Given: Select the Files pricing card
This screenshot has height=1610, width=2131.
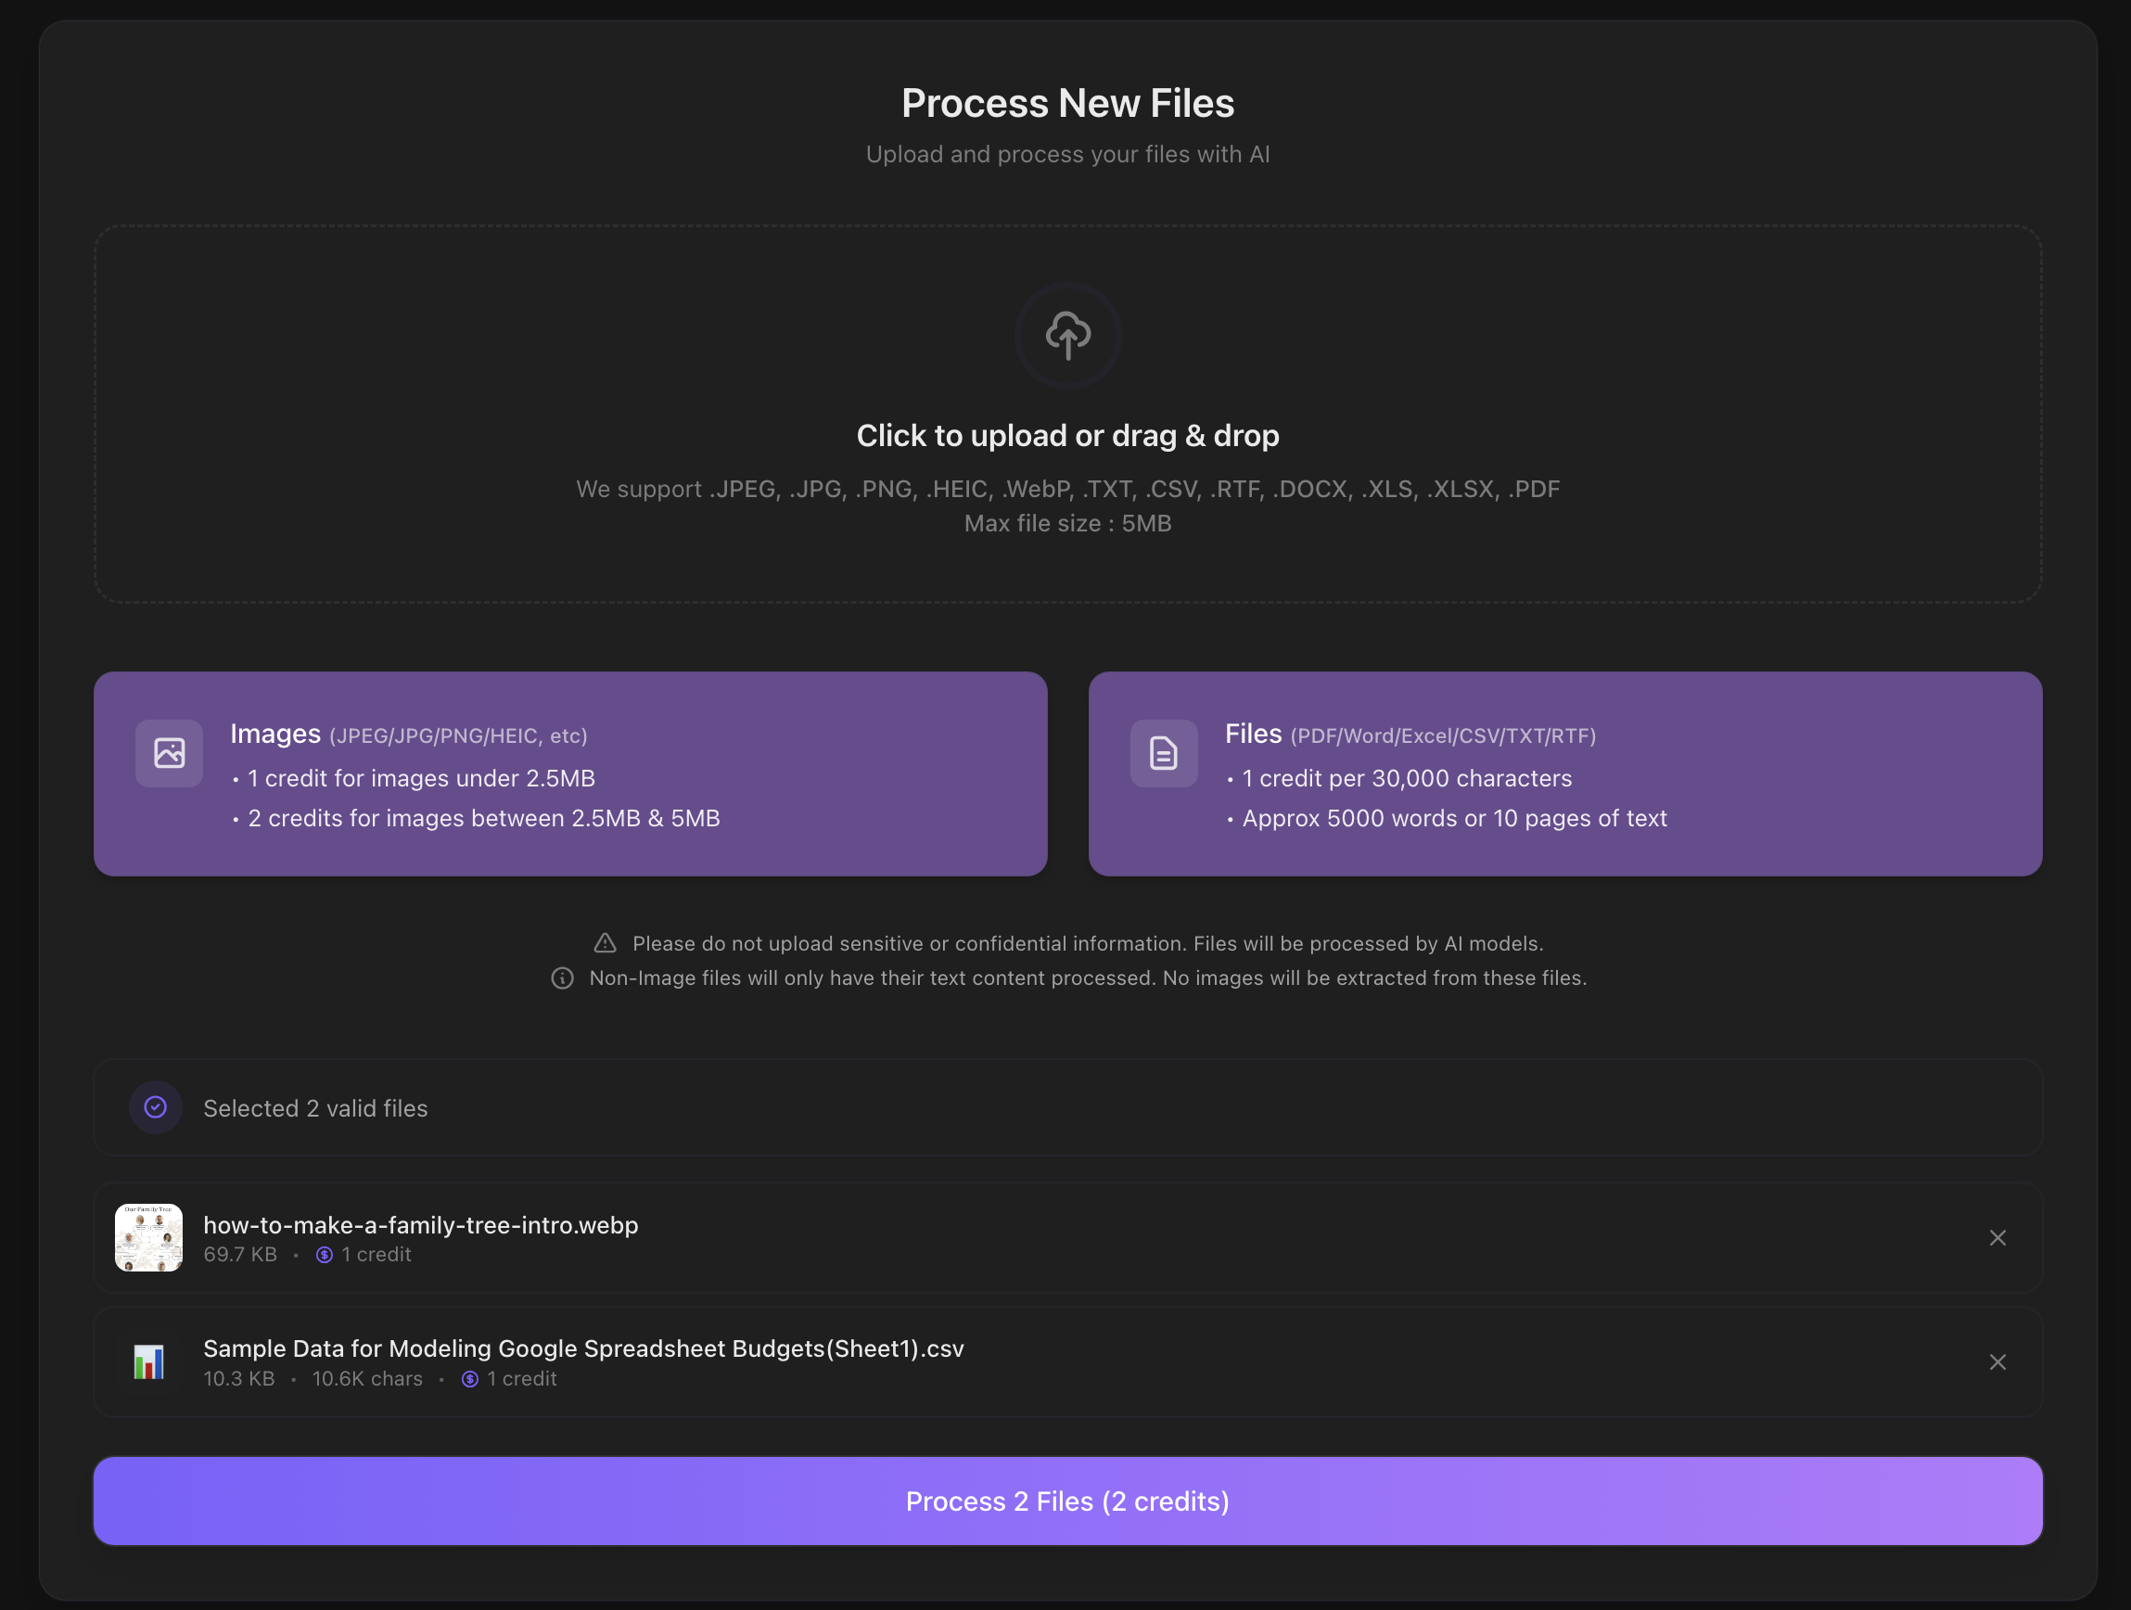Looking at the screenshot, I should [x=1564, y=773].
